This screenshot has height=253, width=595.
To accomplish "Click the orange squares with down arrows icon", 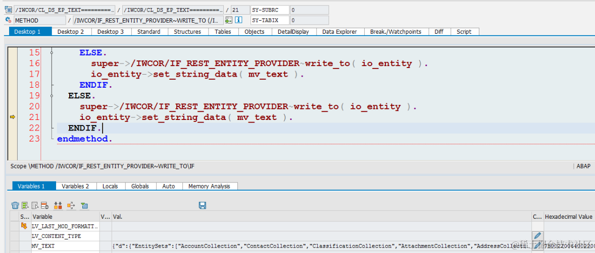I will (58, 205).
